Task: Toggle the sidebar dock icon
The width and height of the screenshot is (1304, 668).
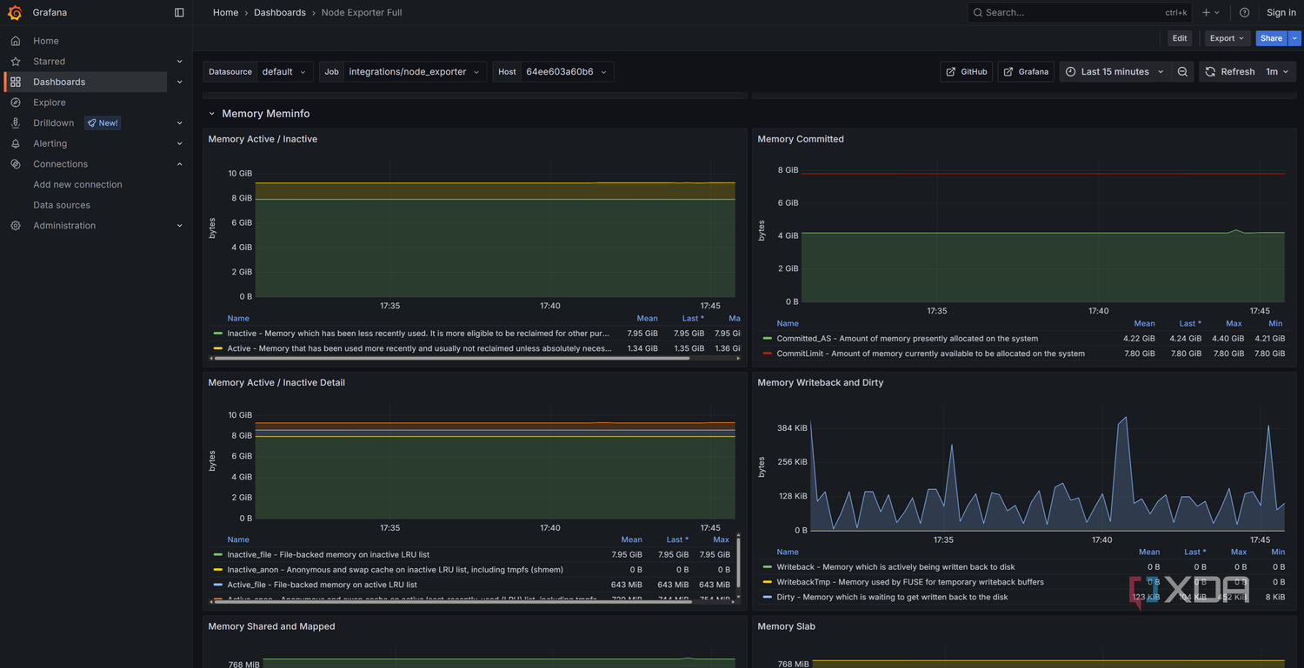Action: coord(179,12)
